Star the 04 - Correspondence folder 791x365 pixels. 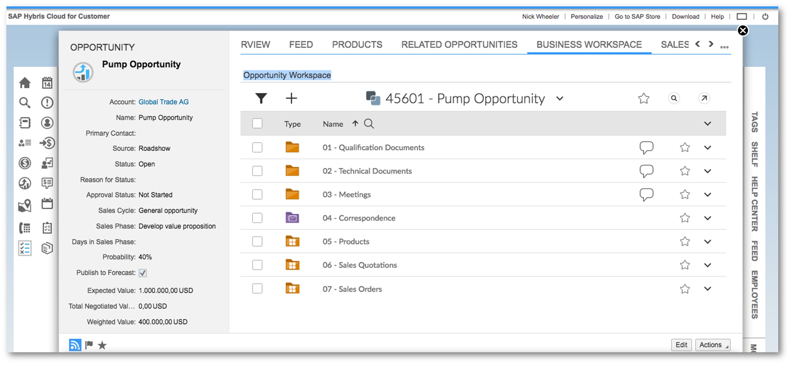[x=685, y=218]
